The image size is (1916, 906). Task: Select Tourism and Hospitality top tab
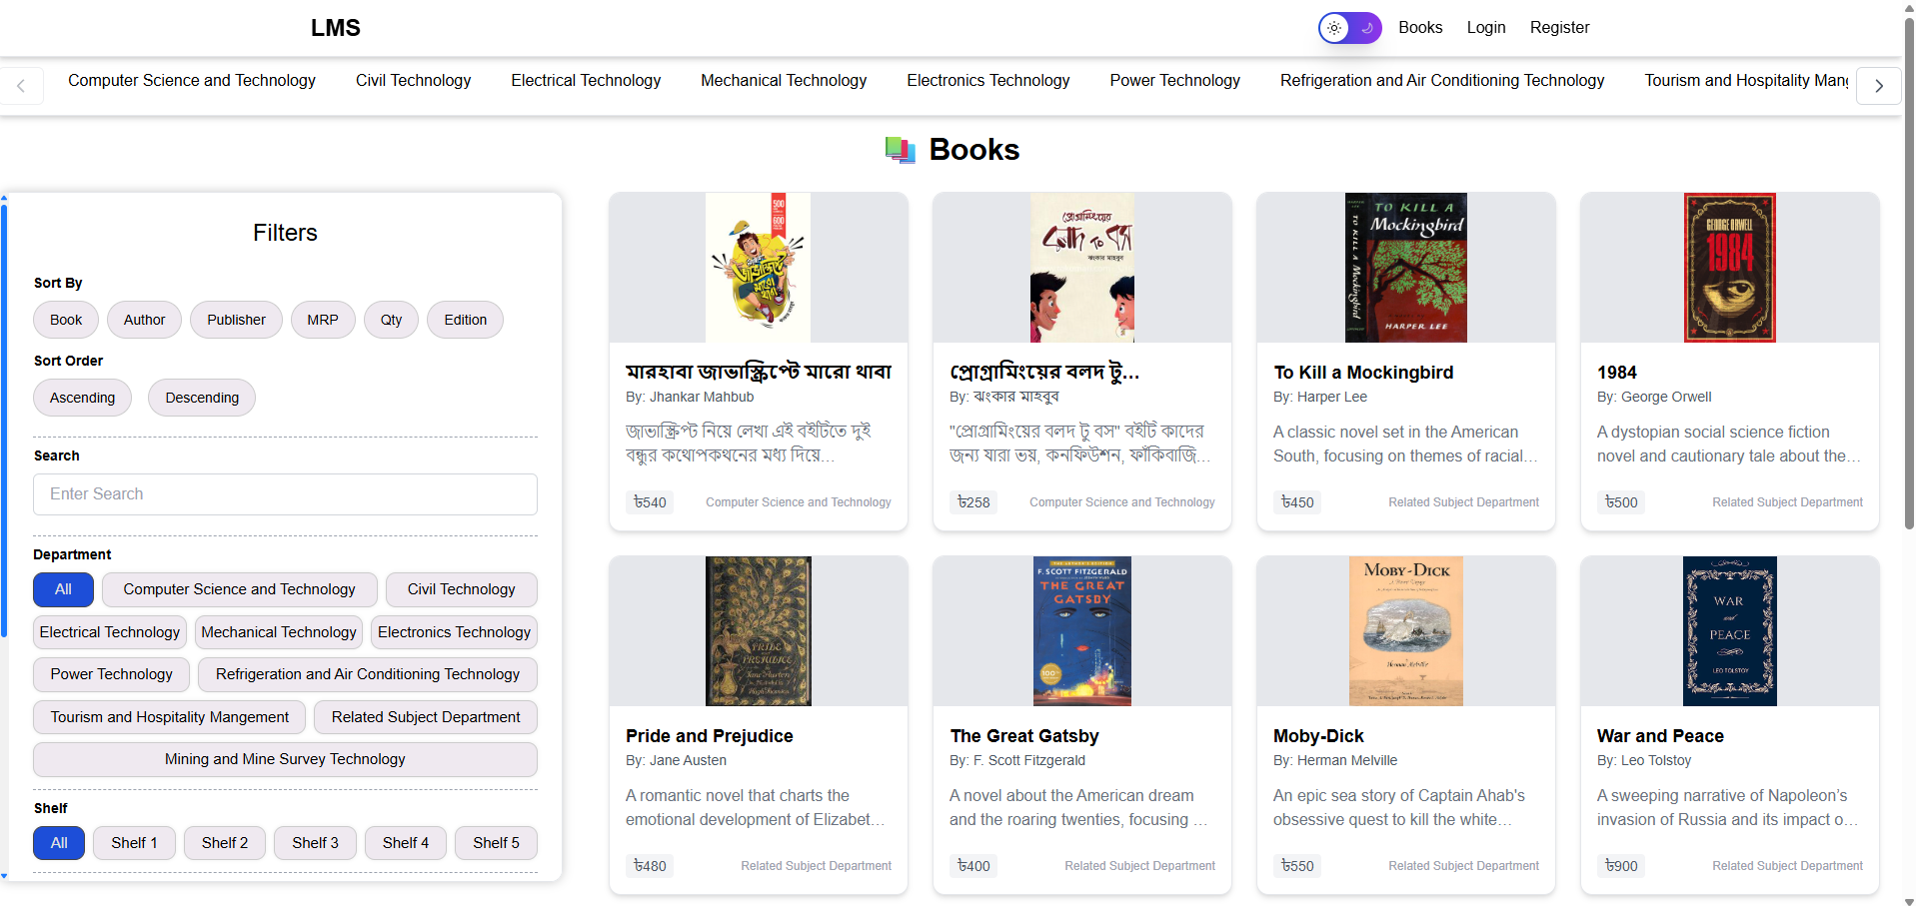pyautogui.click(x=1746, y=80)
